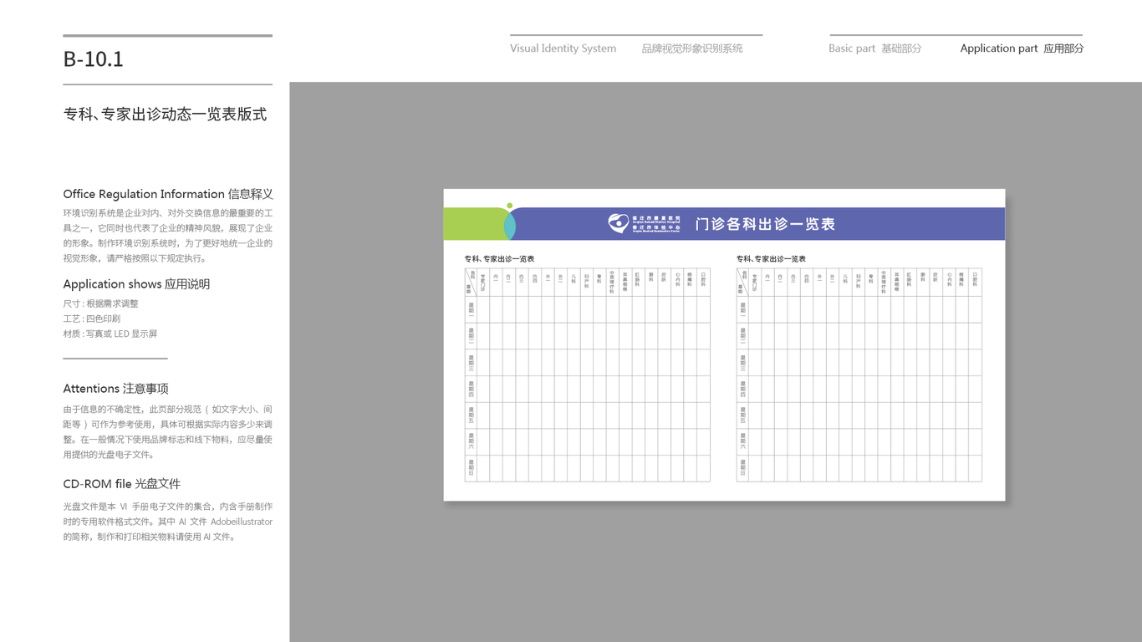1142x642 pixels.
Task: Select the B-10.1 page code heading
Action: [x=93, y=59]
